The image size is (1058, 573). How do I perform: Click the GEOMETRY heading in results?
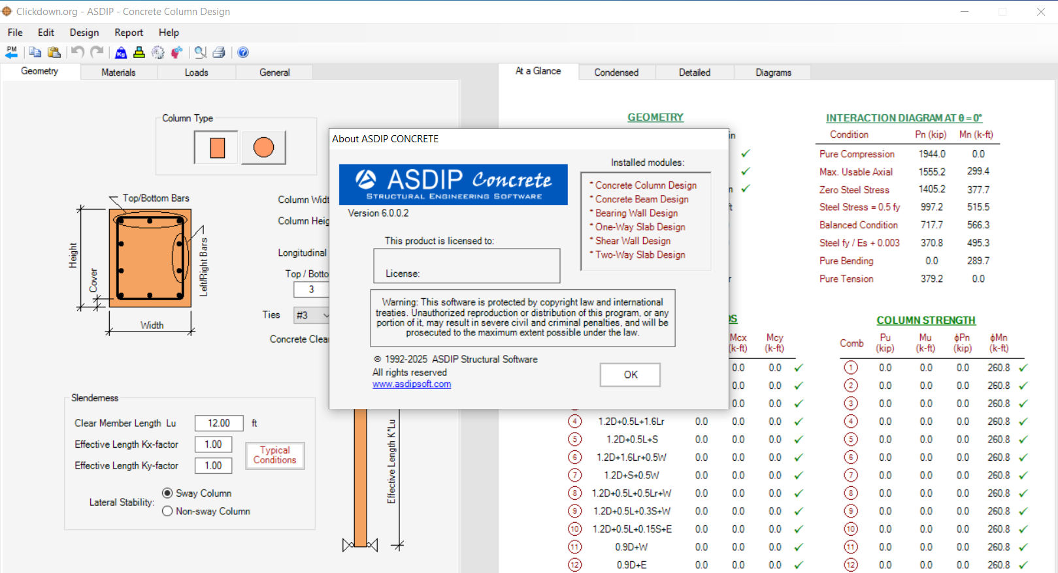point(655,117)
